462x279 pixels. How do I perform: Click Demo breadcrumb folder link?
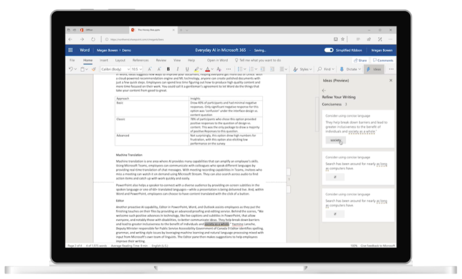[x=126, y=50]
